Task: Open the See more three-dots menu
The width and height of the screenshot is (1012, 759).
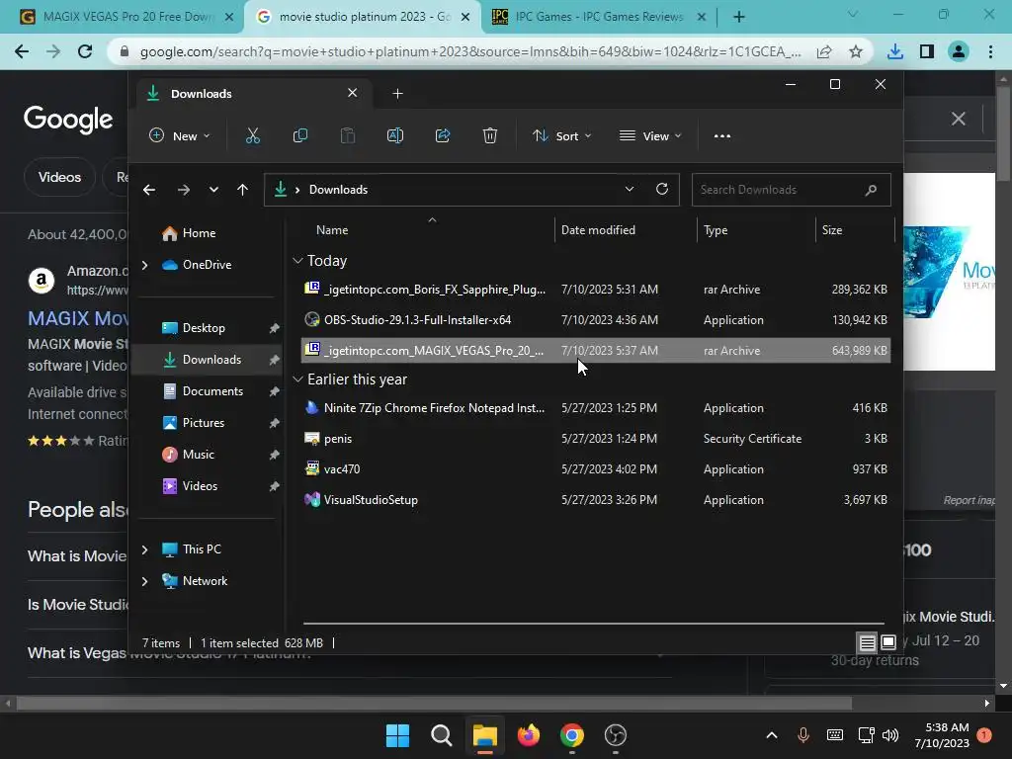Action: click(x=722, y=136)
